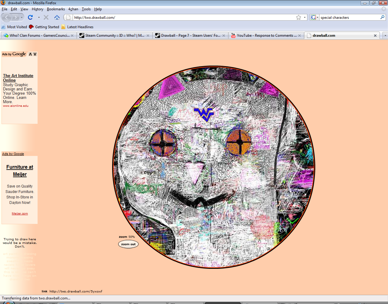388x304 pixels.
Task: Open the Furniture at Meijer ad link
Action: click(20, 171)
